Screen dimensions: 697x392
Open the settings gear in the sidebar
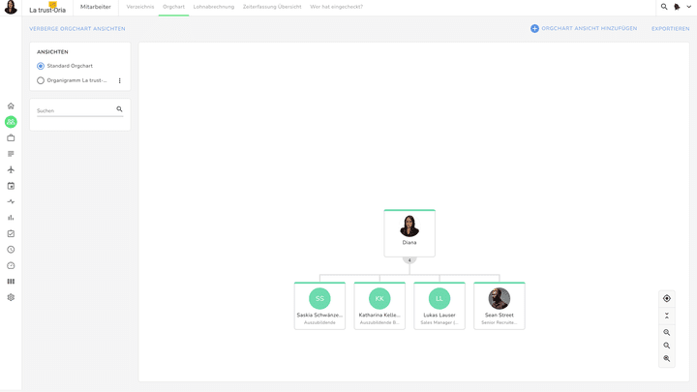tap(11, 297)
